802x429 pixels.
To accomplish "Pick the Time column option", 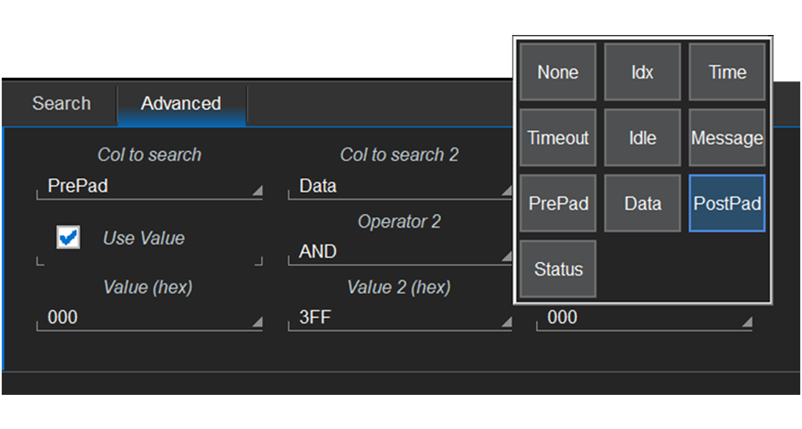I will [727, 73].
